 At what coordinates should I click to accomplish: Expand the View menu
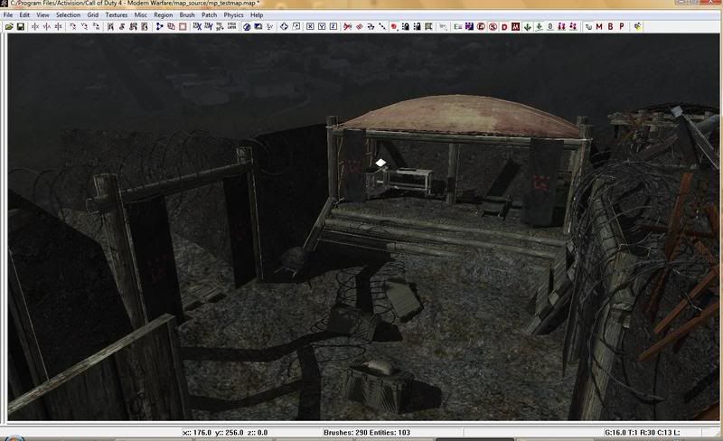pos(42,15)
